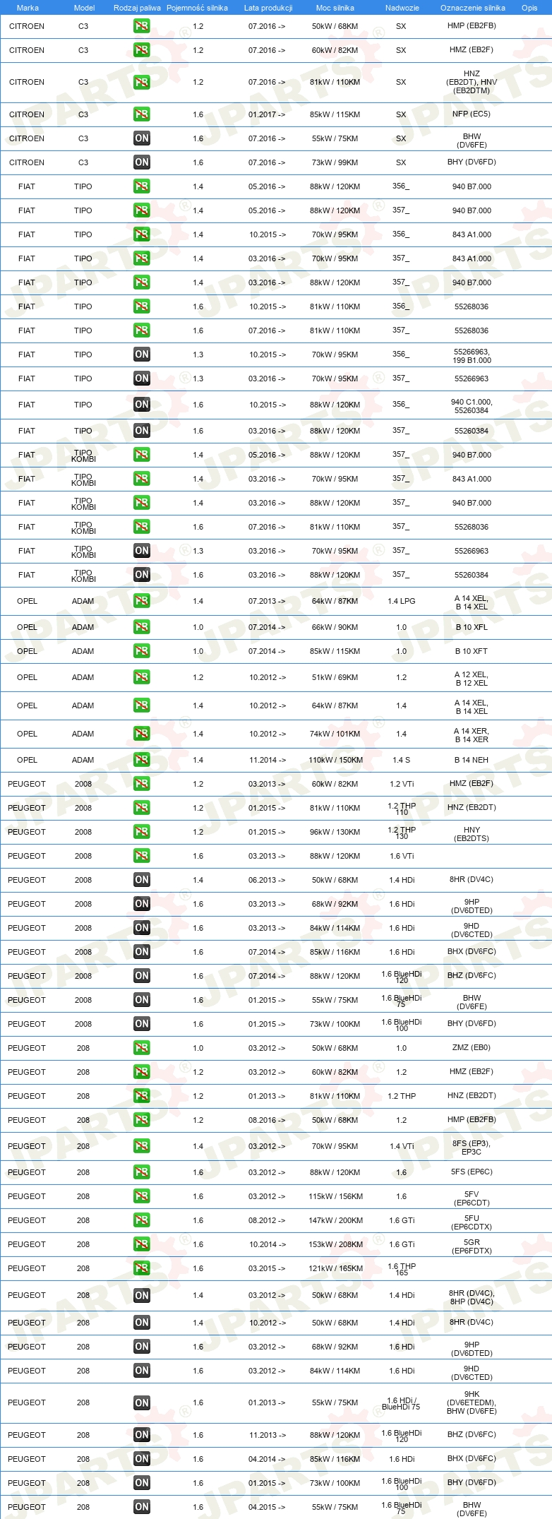Click PB fuel icon in the B 10 XFL row
Viewport: 552px width, 1519px height.
(142, 627)
